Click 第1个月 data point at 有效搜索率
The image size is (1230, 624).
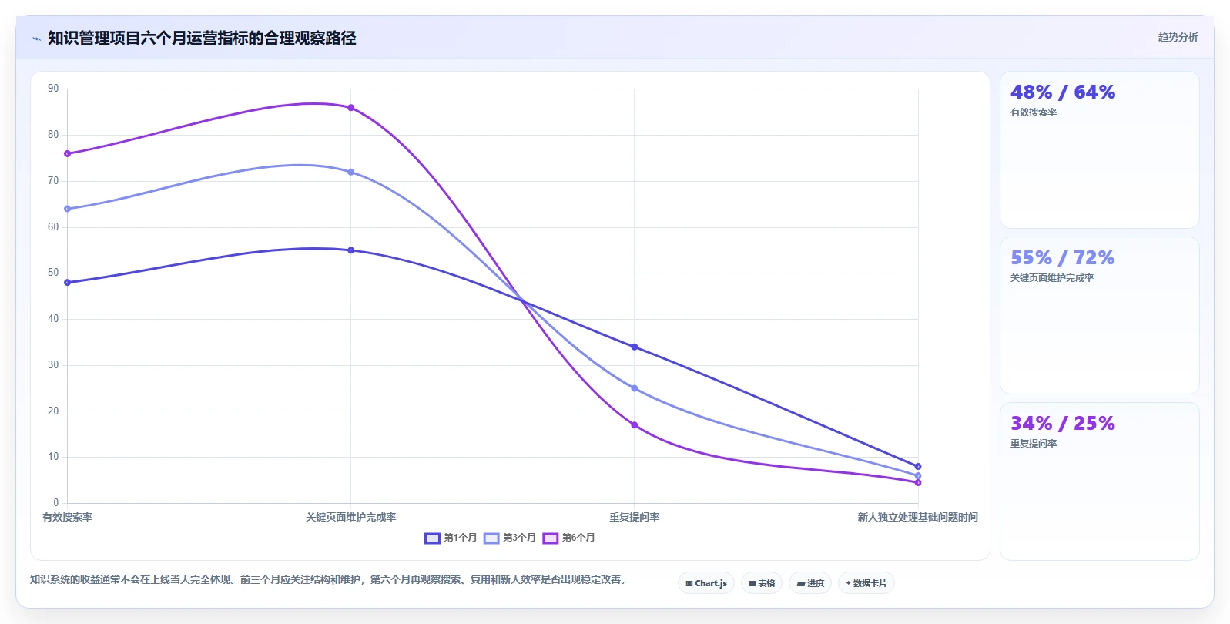[x=68, y=283]
